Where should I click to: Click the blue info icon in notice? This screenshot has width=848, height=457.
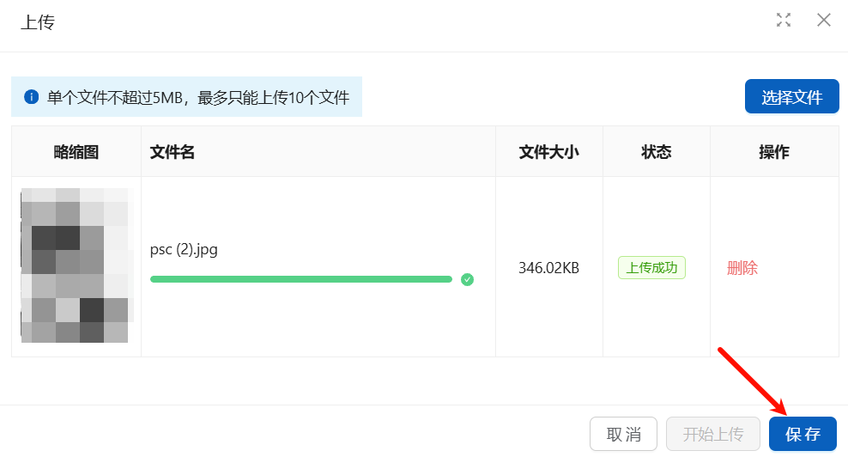tap(32, 97)
